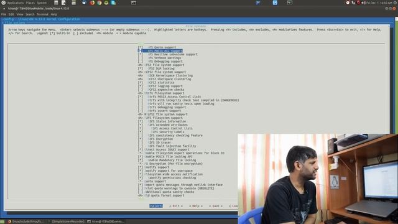Screen dimensions: 398x224
Task: Open the Terminal menu
Action: point(42,14)
